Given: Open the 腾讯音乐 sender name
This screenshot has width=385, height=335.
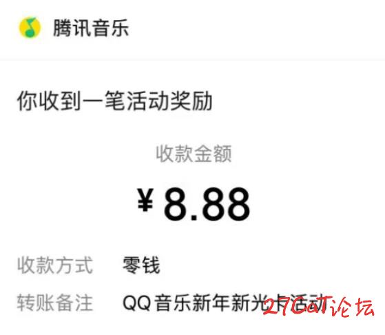Looking at the screenshot, I should tap(91, 28).
